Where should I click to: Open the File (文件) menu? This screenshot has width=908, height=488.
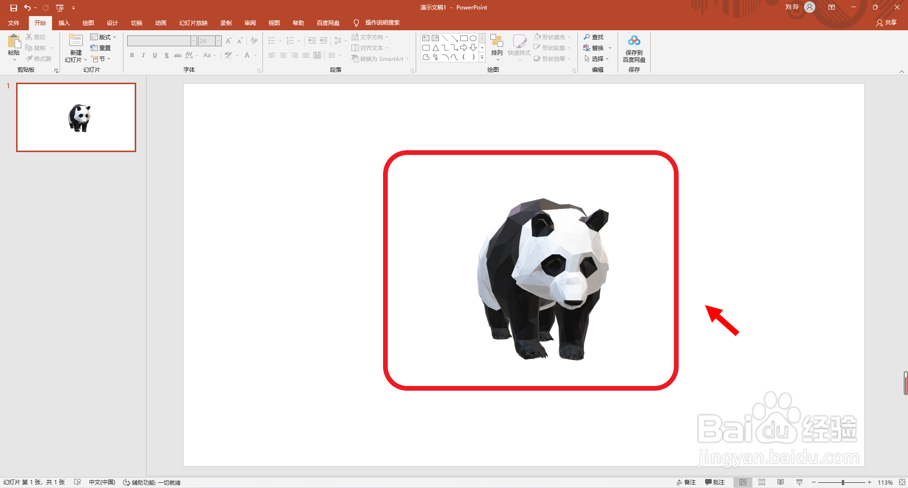coord(14,23)
